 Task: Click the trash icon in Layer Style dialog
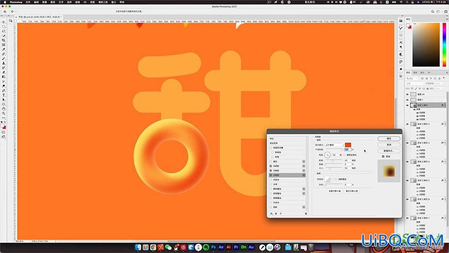click(x=306, y=214)
